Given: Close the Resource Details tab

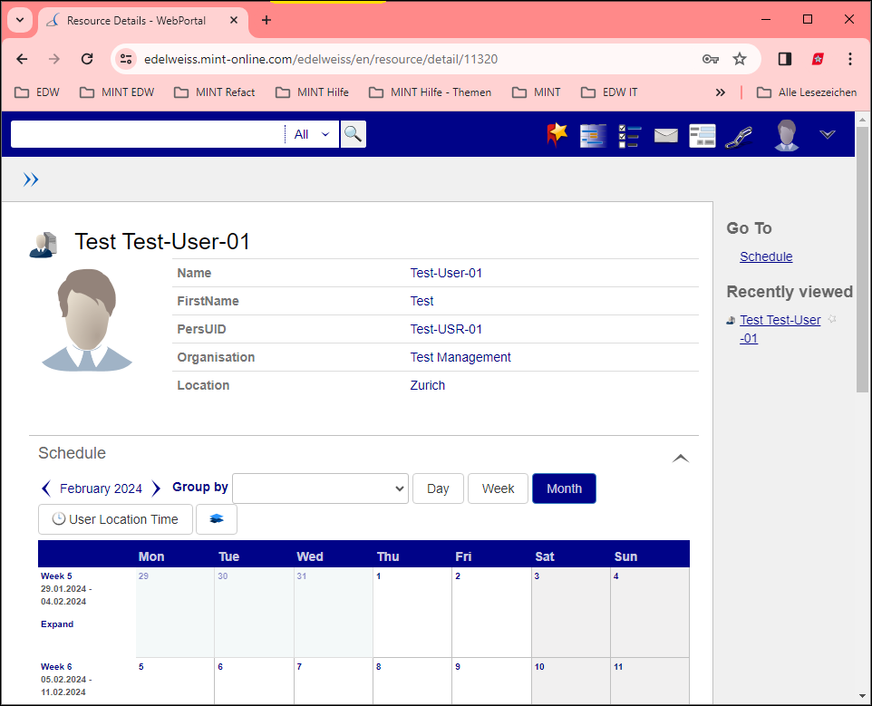Looking at the screenshot, I should [234, 20].
